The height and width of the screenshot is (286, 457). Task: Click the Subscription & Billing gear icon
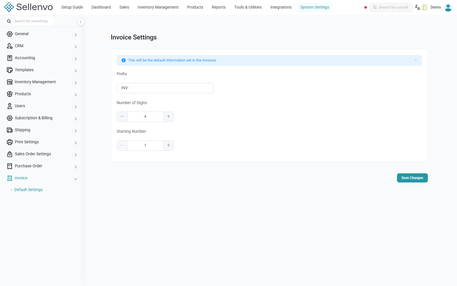coord(10,118)
